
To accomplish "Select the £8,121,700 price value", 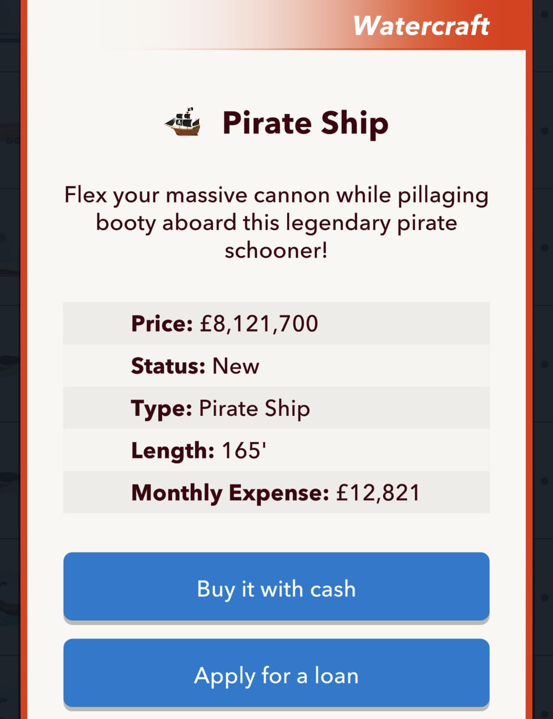I will [256, 324].
